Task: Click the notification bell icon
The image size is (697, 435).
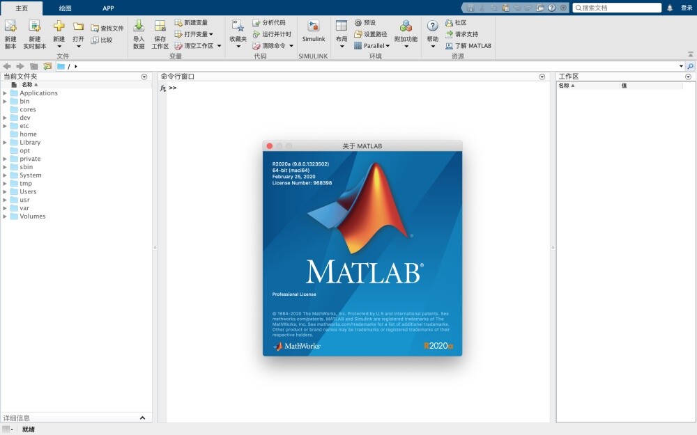Action: 670,8
